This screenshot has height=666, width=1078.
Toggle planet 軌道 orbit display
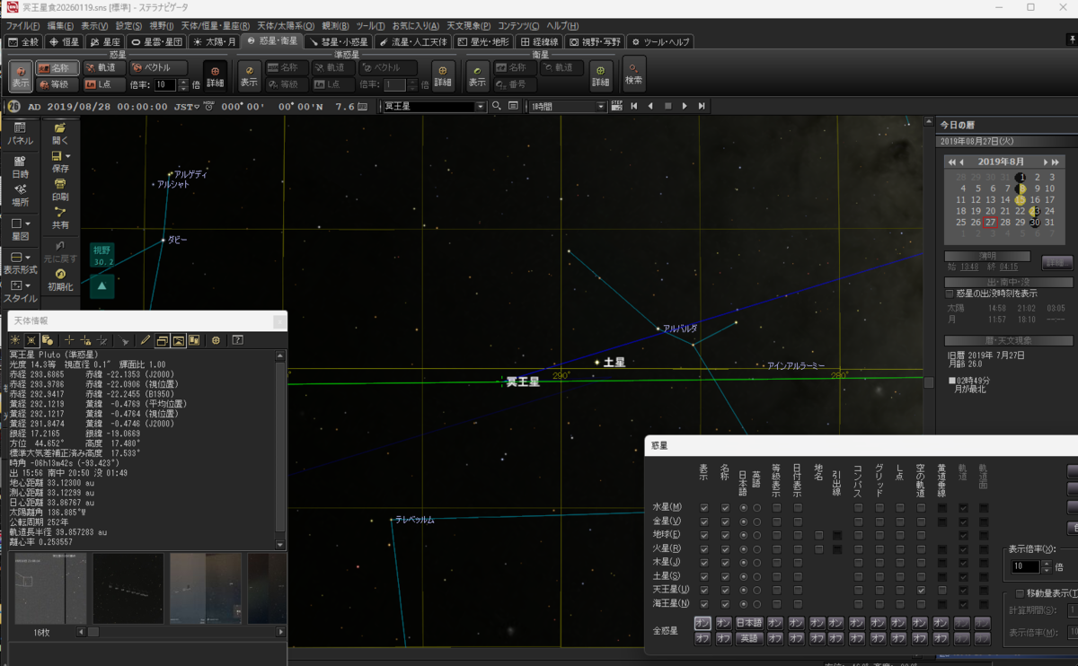point(102,68)
